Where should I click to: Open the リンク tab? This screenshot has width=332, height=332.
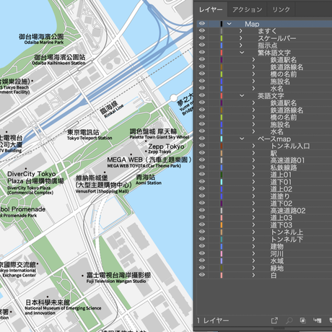point(281,9)
